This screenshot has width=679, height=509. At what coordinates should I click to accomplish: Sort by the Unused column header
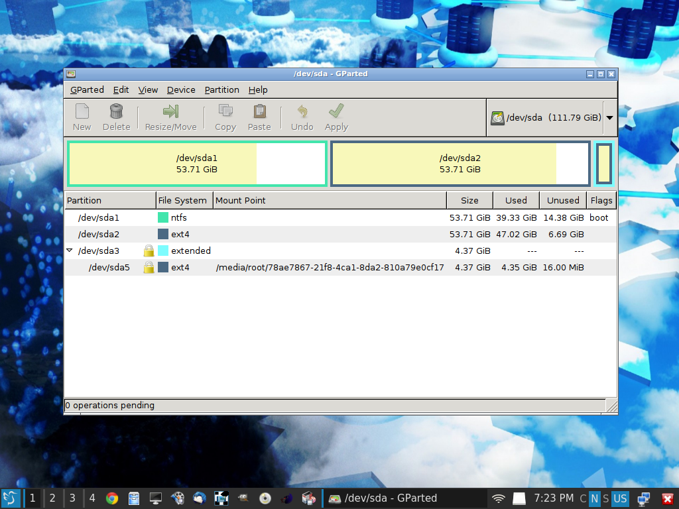coord(563,200)
